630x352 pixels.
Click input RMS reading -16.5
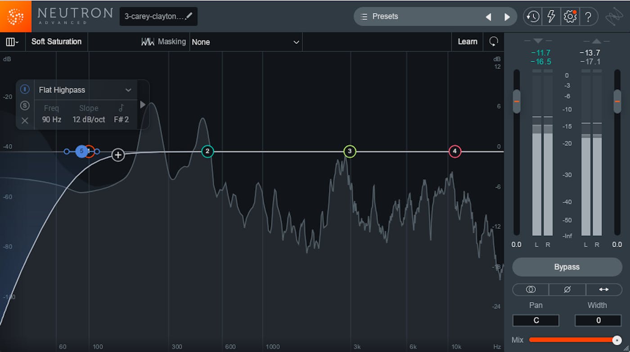pos(540,62)
